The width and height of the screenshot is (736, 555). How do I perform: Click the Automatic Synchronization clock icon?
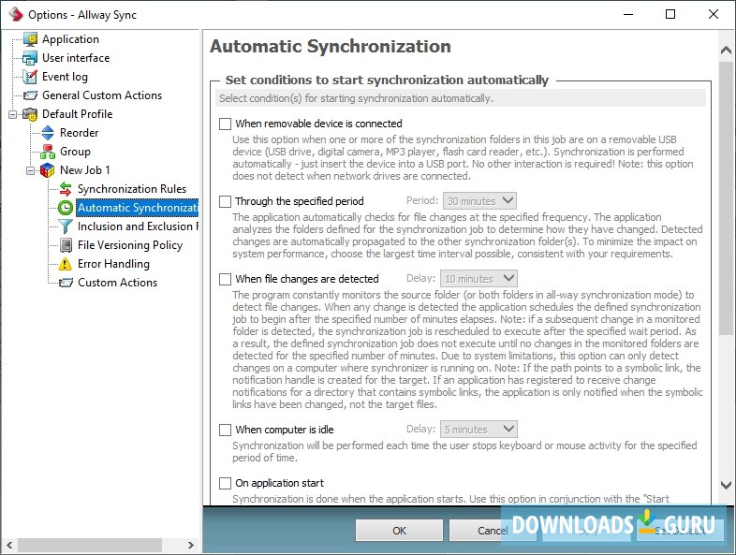(66, 208)
